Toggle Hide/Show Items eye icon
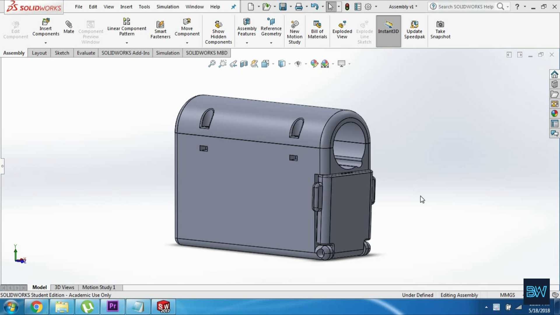This screenshot has height=315, width=560. point(298,64)
